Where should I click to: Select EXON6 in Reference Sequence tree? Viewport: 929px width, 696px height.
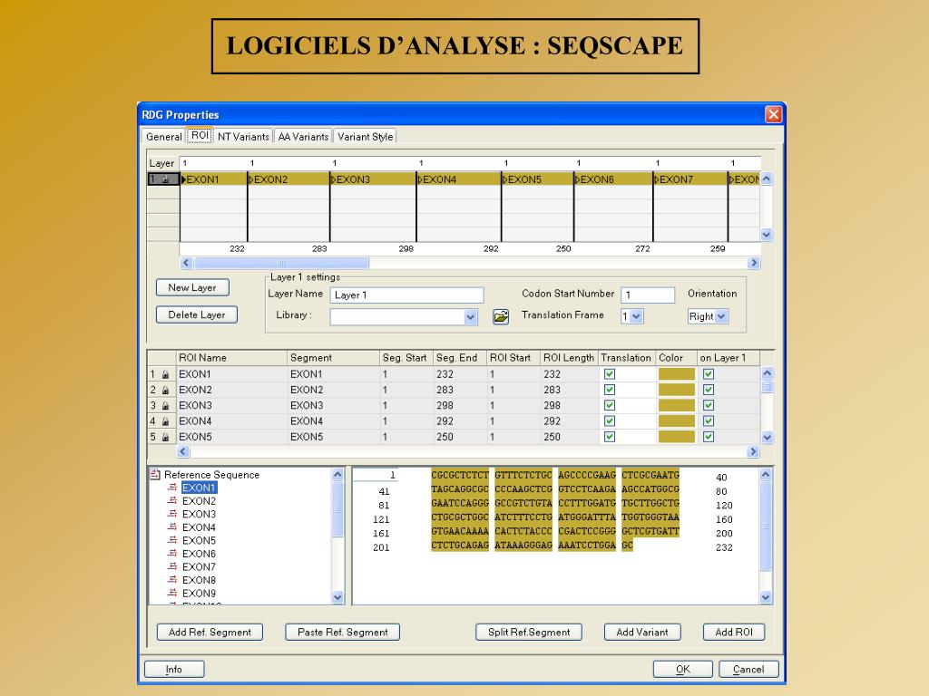[199, 554]
